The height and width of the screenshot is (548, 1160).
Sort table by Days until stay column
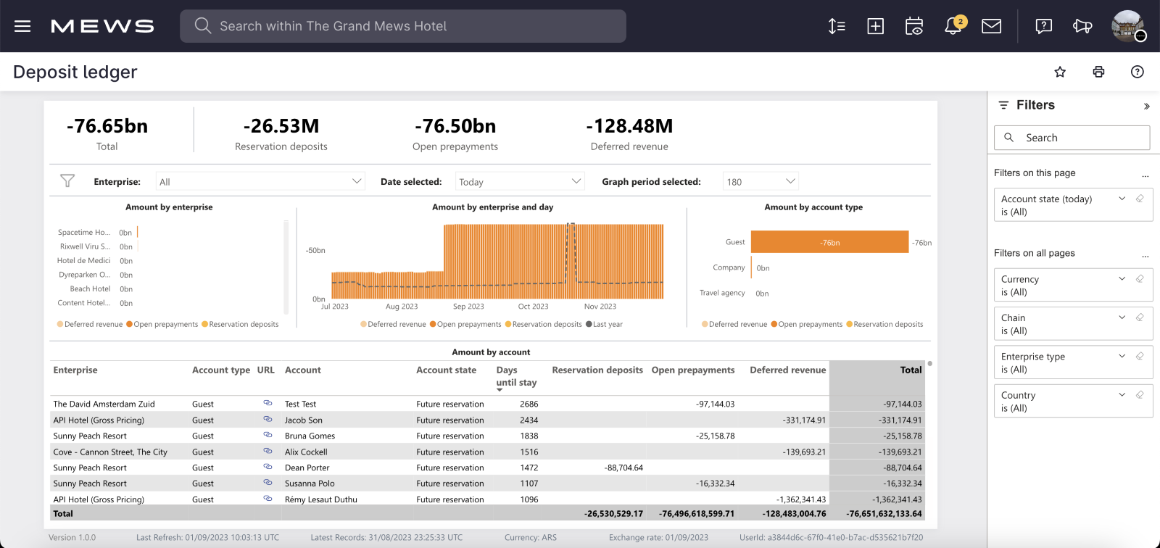point(516,375)
